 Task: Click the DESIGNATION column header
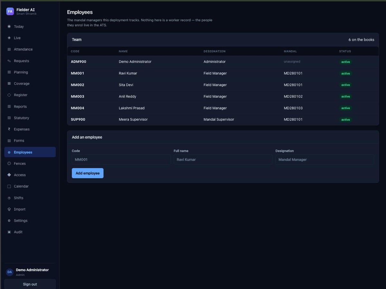[215, 51]
